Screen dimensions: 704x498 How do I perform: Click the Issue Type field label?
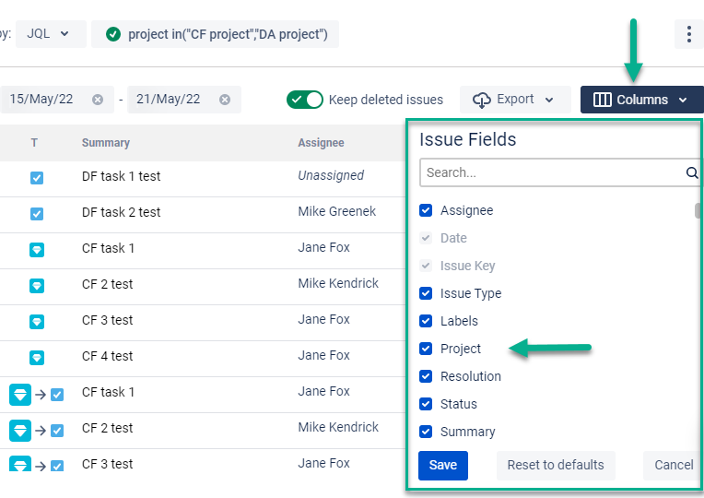[471, 294]
